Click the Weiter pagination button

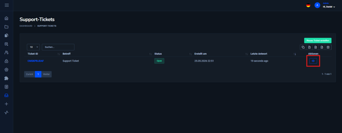(x=46, y=74)
